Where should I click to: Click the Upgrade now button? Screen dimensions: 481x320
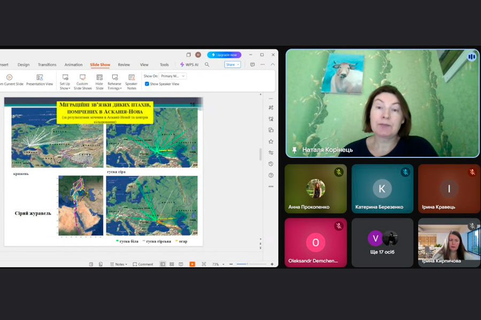(x=224, y=55)
